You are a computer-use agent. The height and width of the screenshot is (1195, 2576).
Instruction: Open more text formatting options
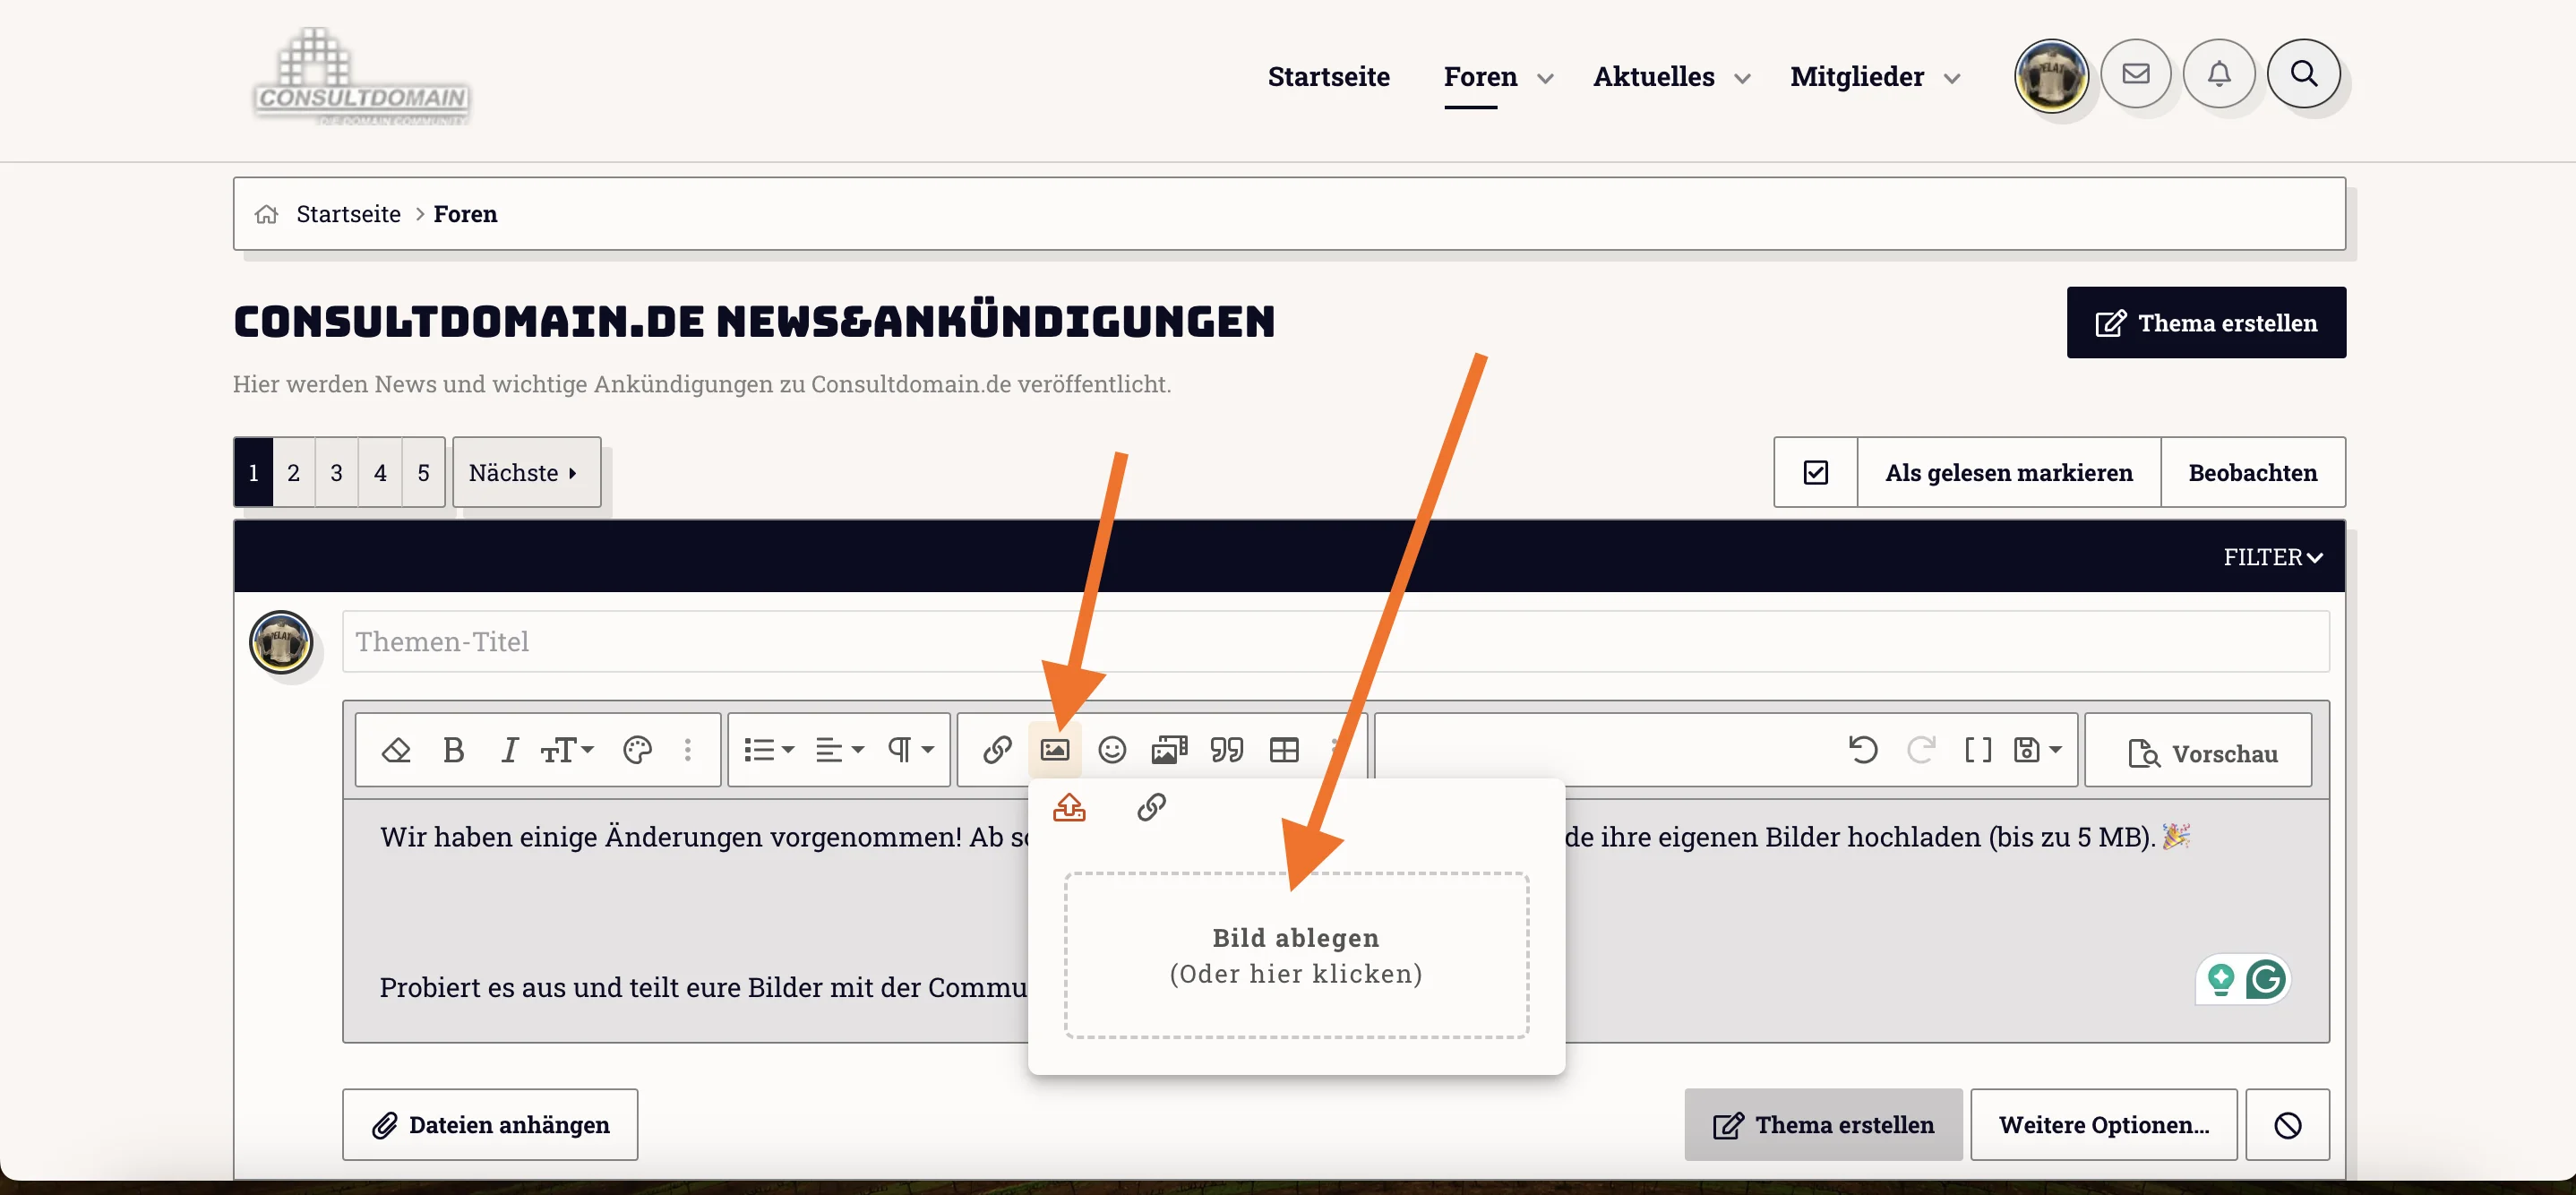pos(688,750)
